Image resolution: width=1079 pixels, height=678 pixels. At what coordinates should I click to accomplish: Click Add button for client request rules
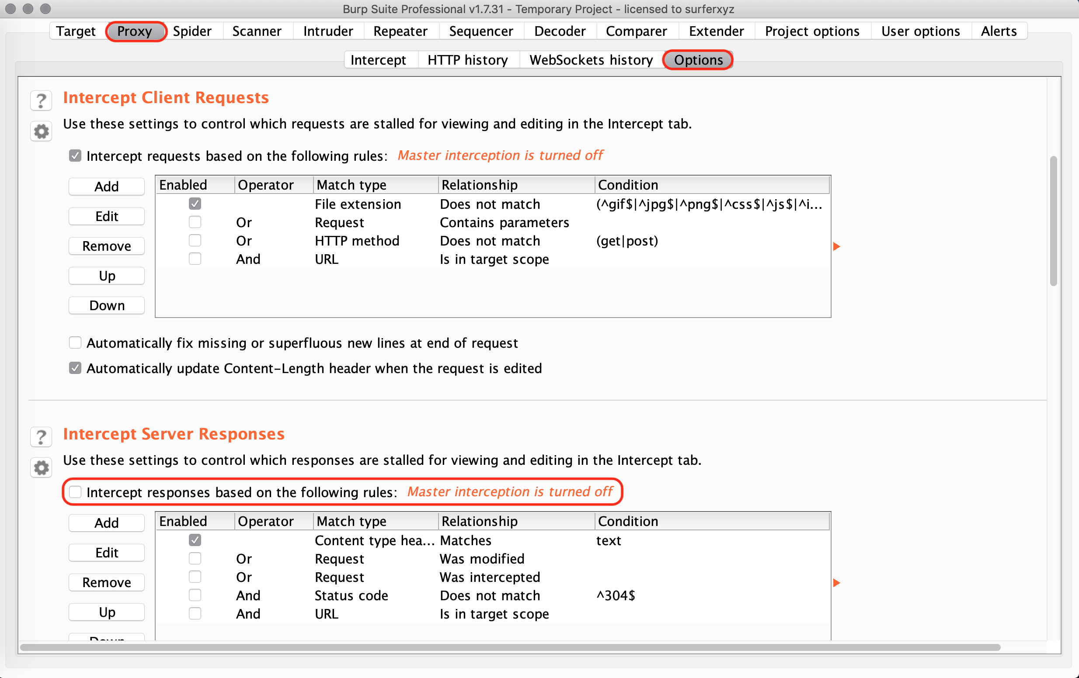pos(107,186)
